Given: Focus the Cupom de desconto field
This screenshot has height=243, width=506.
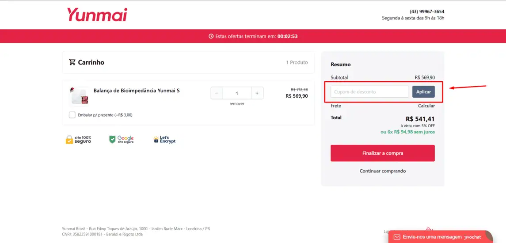Looking at the screenshot, I should (370, 91).
